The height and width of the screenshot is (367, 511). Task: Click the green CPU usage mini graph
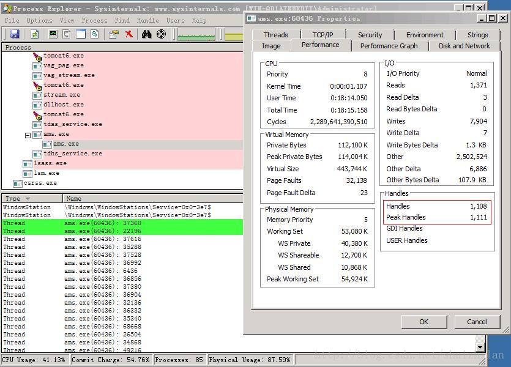(x=196, y=34)
